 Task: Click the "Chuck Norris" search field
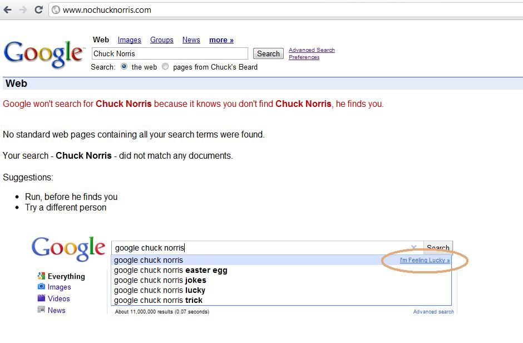pyautogui.click(x=170, y=53)
